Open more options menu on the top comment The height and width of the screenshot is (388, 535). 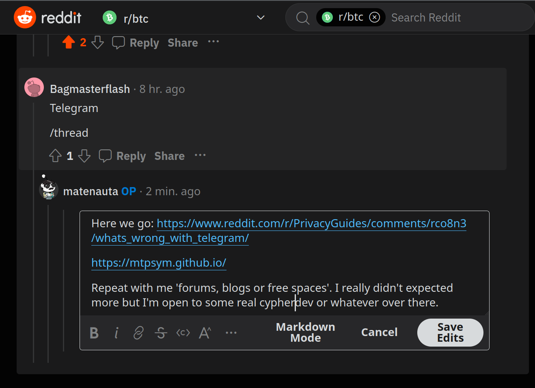tap(214, 41)
